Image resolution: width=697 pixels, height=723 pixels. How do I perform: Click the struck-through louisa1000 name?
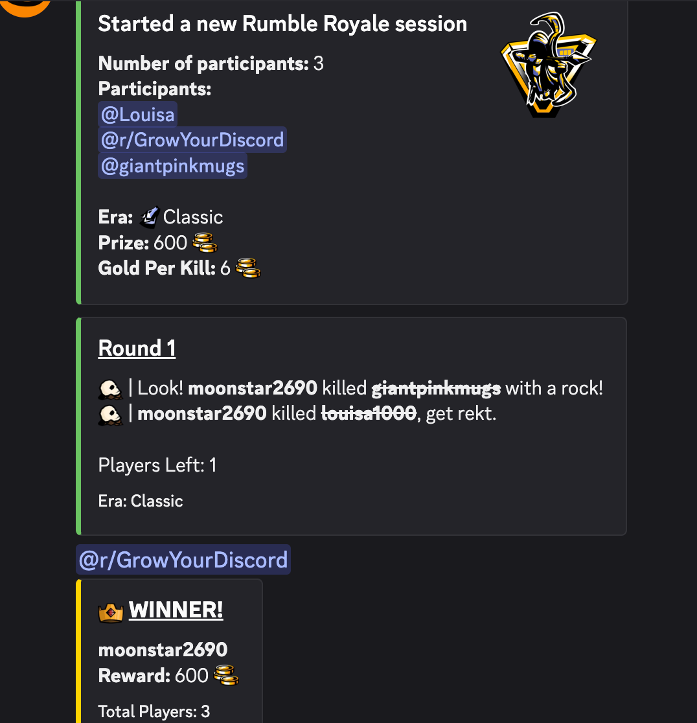pos(369,414)
